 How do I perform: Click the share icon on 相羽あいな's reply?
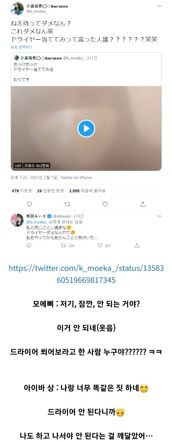tap(137, 245)
